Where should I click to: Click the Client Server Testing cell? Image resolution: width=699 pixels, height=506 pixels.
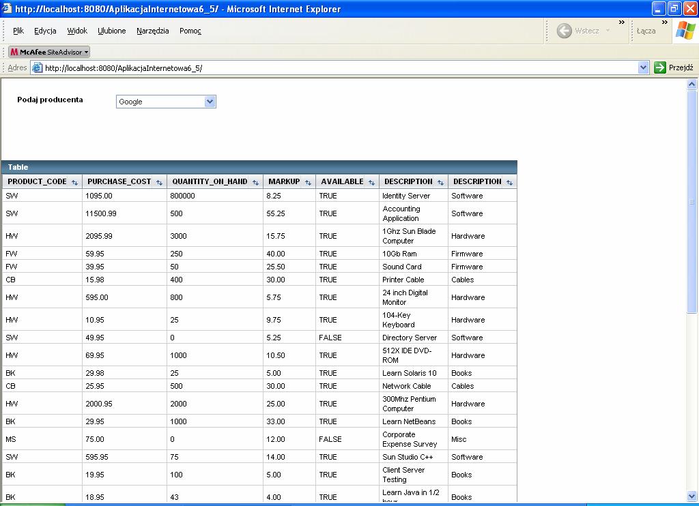(x=413, y=475)
